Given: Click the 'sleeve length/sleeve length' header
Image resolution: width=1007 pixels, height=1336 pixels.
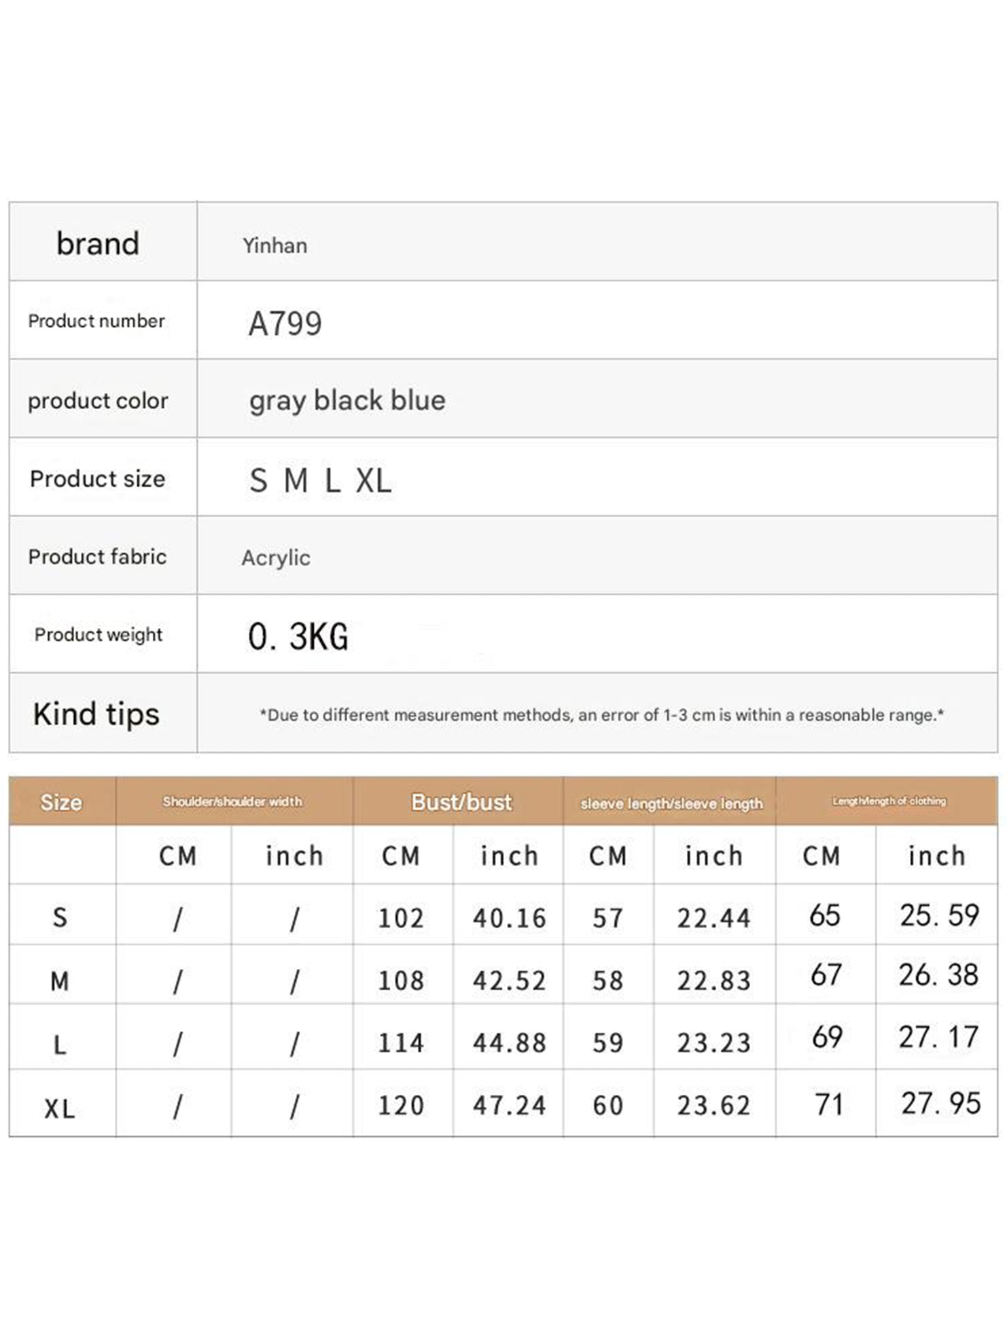Looking at the screenshot, I should click(x=671, y=803).
